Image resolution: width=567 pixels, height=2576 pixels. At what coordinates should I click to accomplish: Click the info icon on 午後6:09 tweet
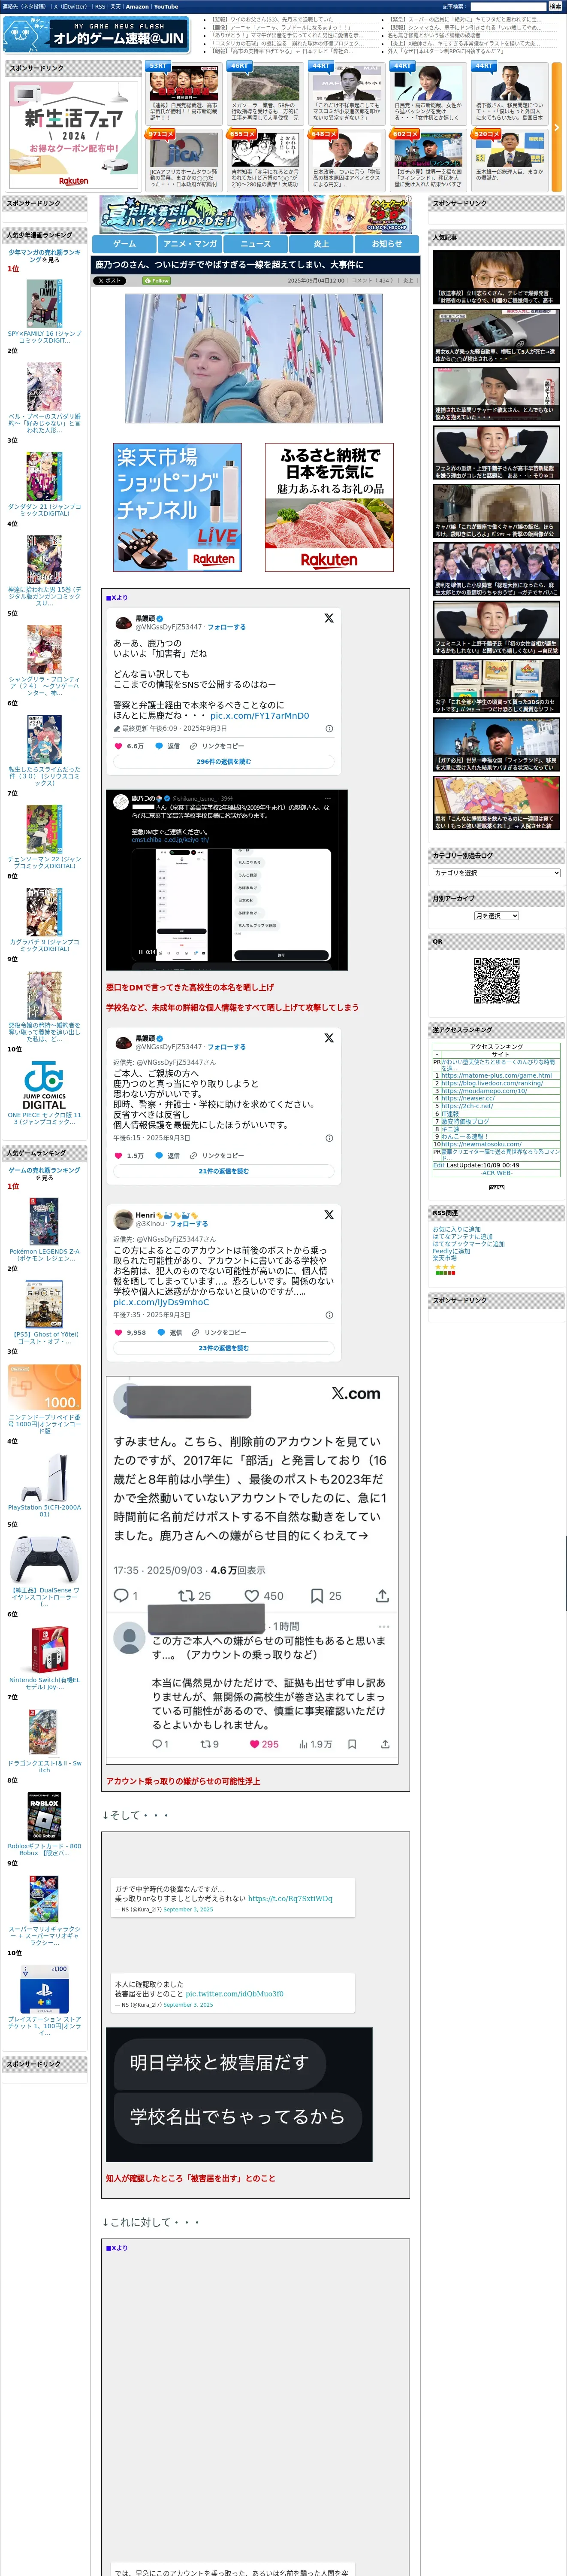(x=329, y=728)
